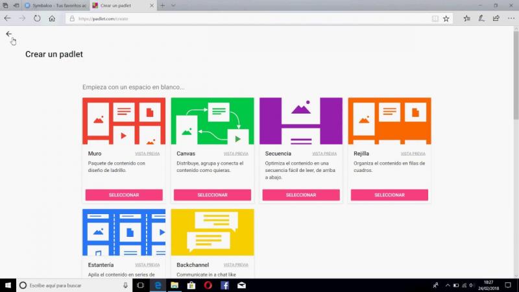The width and height of the screenshot is (519, 292).
Task: Click the page vertical scrollbar thumb
Action: (516, 75)
